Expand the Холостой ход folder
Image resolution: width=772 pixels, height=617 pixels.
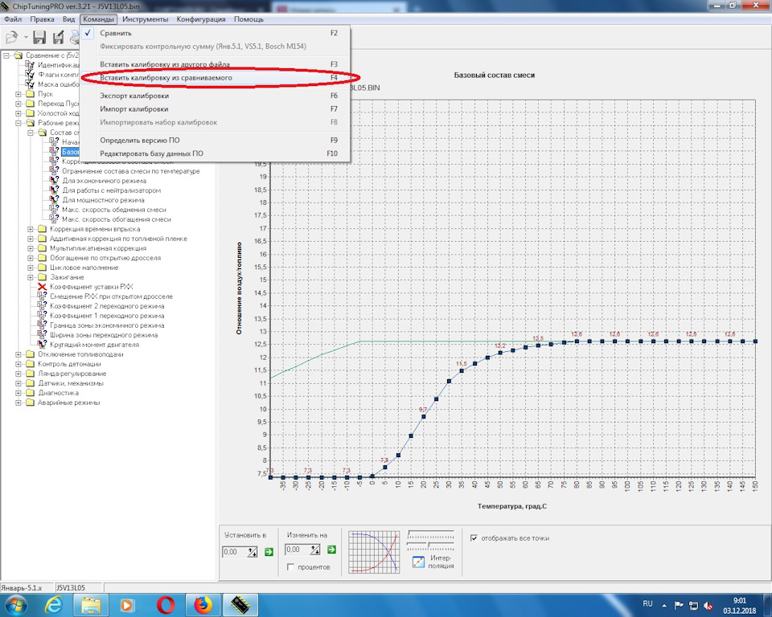pyautogui.click(x=18, y=113)
